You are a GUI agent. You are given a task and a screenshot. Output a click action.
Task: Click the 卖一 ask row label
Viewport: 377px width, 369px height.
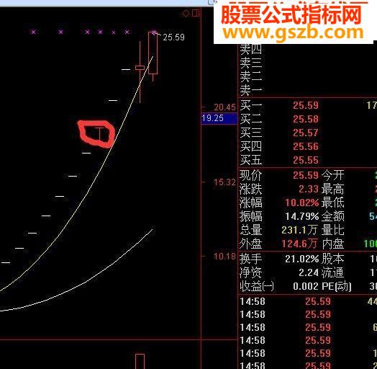[251, 91]
